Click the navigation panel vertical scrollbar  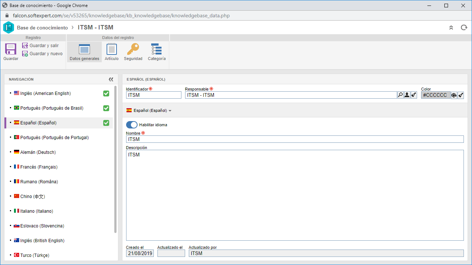115,159
